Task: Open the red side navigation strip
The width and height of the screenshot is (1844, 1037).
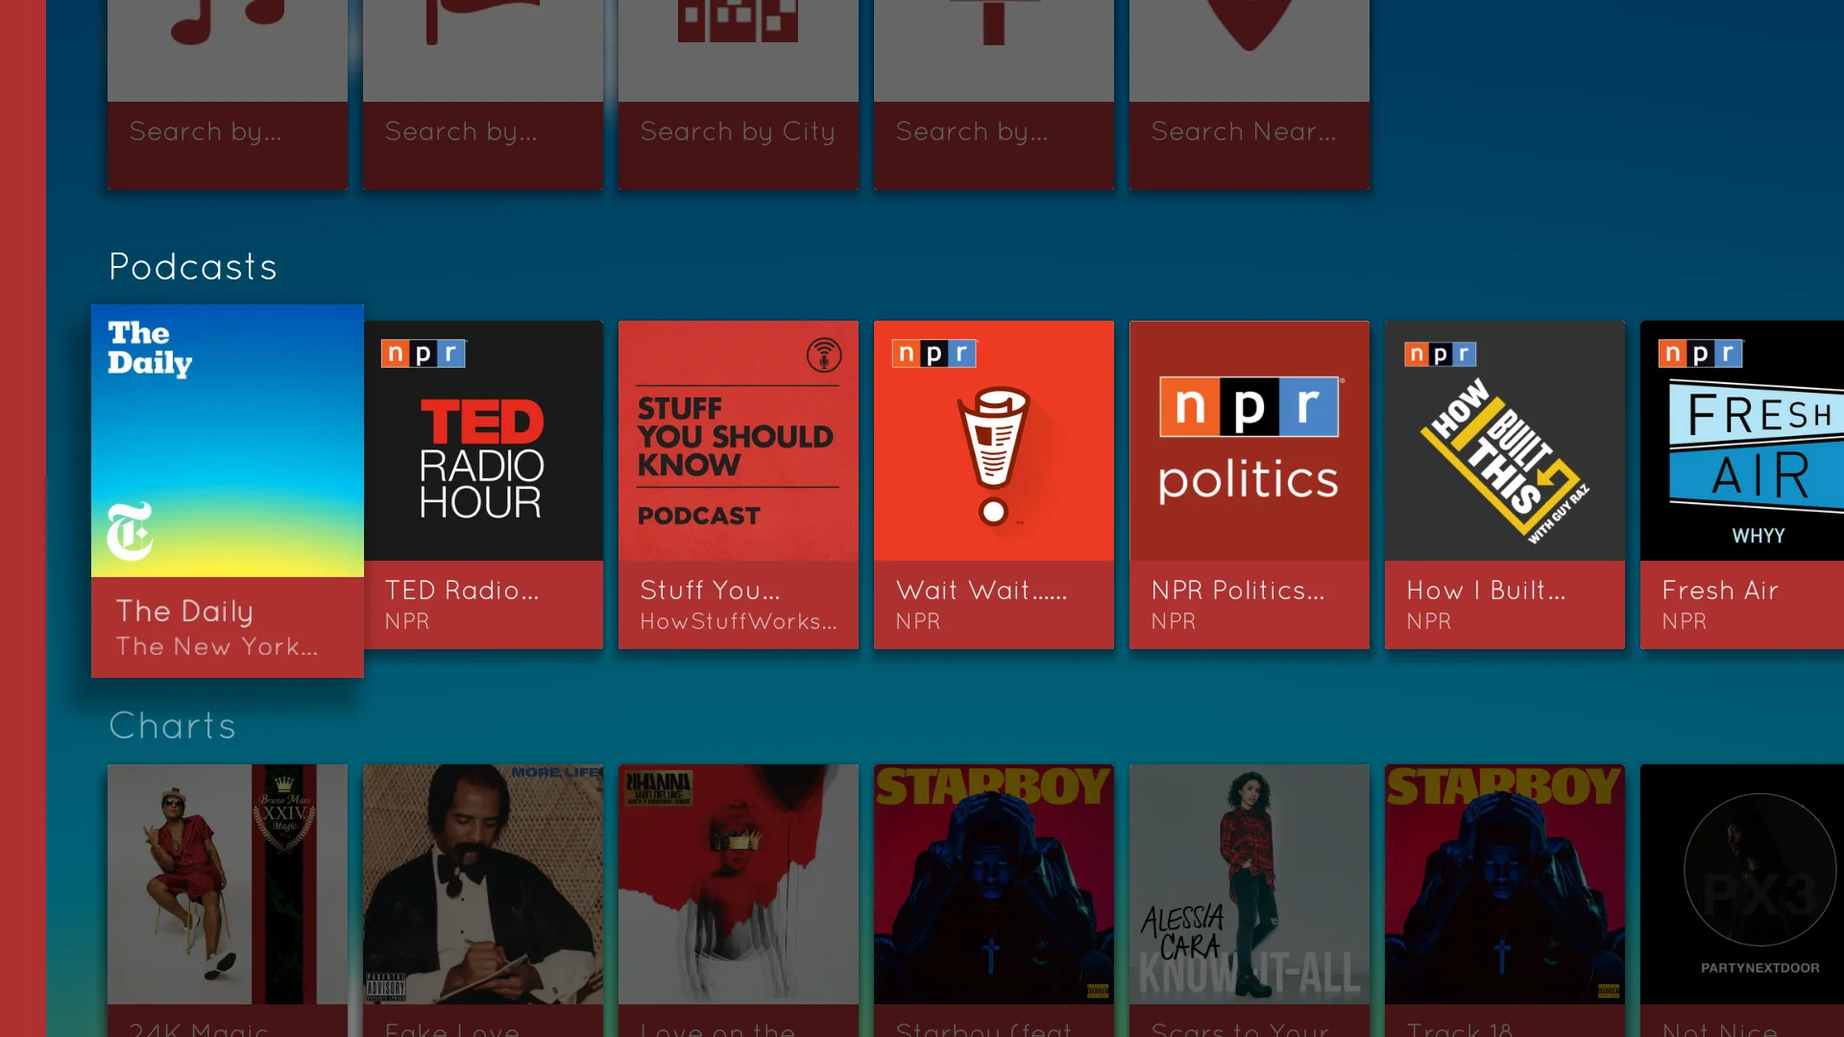Action: [23, 518]
